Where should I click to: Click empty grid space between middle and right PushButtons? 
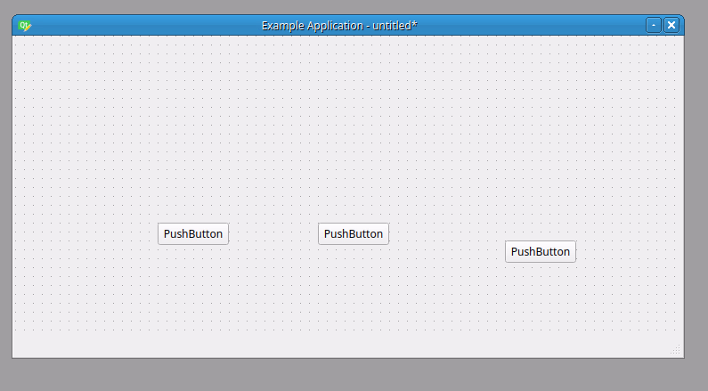[445, 240]
